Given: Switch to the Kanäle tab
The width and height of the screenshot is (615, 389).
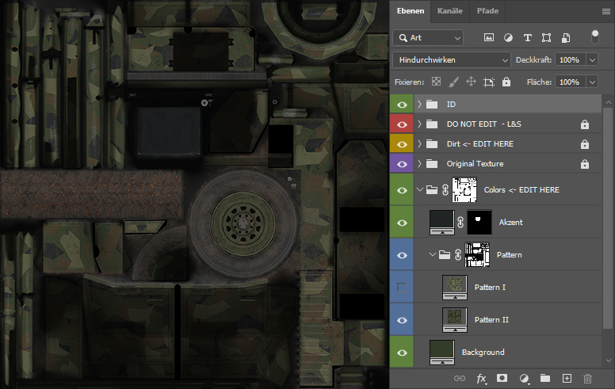Looking at the screenshot, I should tap(450, 11).
